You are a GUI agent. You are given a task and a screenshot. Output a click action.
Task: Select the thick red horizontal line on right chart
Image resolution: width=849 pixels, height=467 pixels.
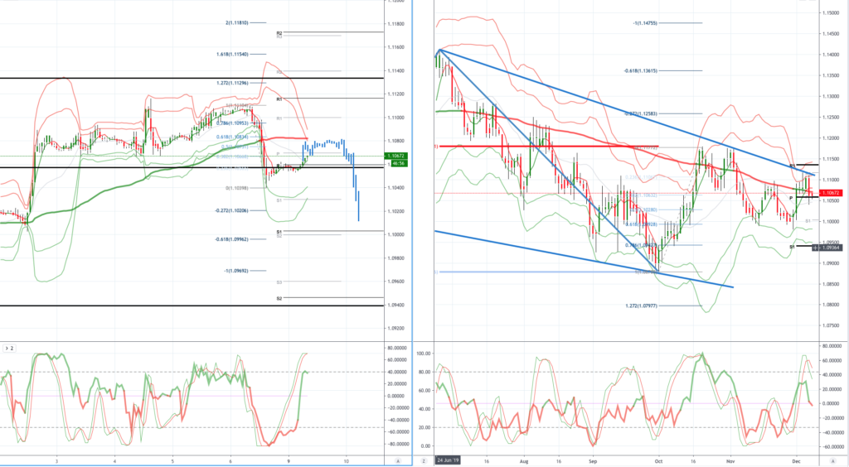tap(539, 147)
